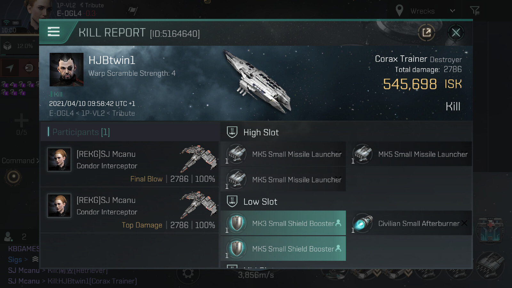Image resolution: width=512 pixels, height=288 pixels.
Task: Click the Top Damage Condor Interceptor ship icon
Action: [x=199, y=205]
